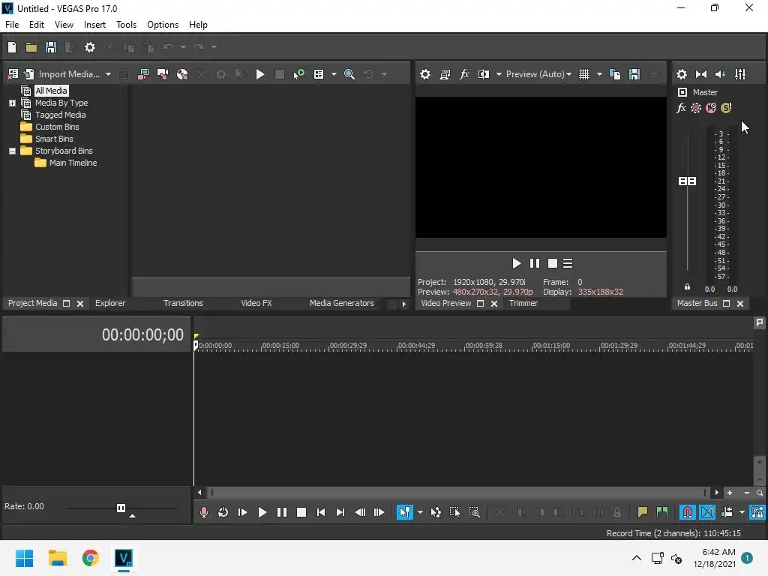
Task: Open the Insert menu
Action: (94, 25)
